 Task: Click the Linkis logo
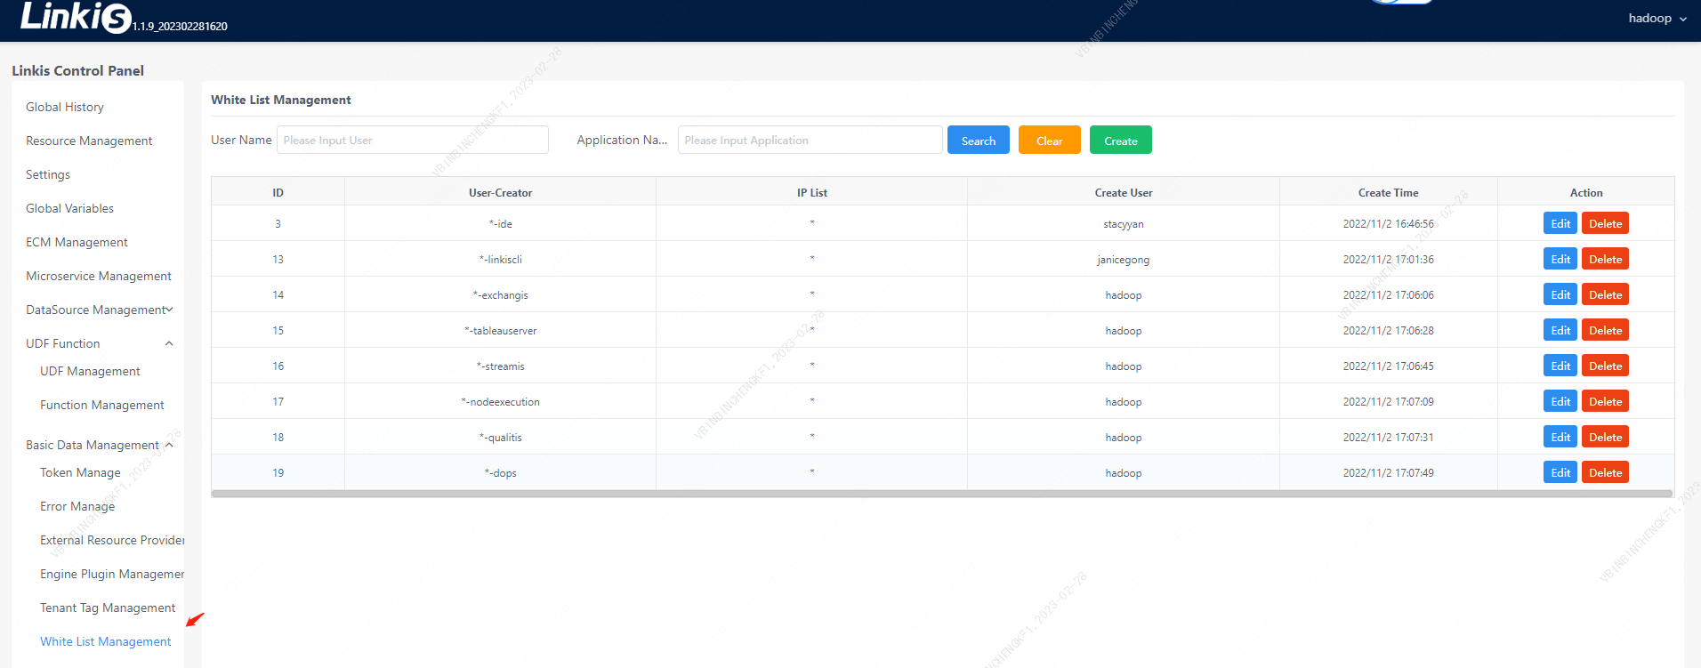[x=76, y=17]
